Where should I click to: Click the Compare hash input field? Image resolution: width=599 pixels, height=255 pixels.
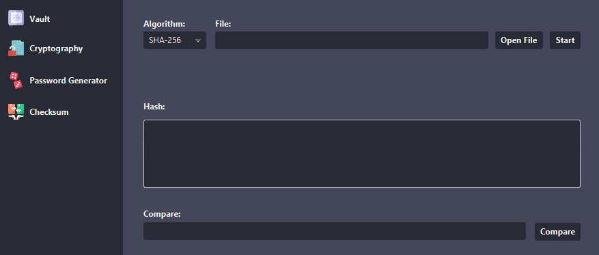click(334, 231)
